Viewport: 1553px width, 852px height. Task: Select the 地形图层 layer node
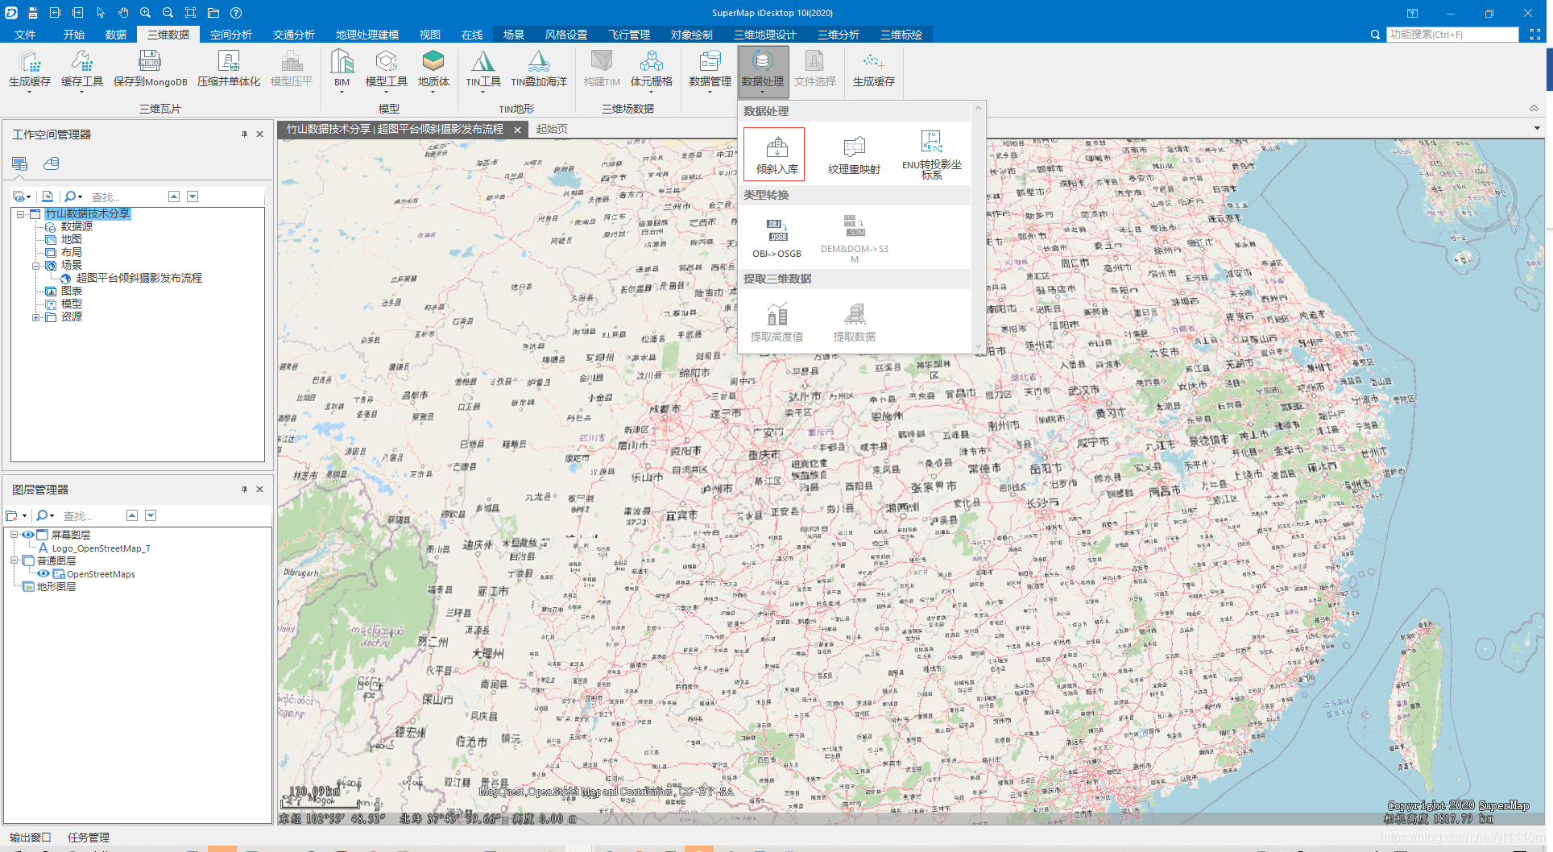click(56, 587)
